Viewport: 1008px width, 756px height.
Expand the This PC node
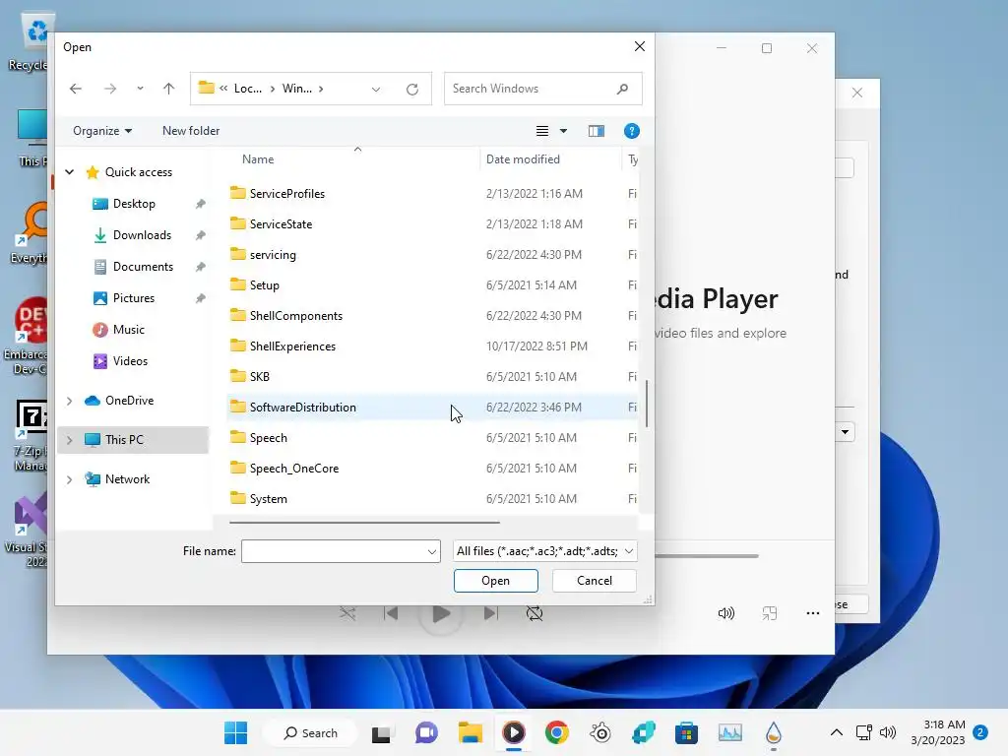click(x=70, y=440)
